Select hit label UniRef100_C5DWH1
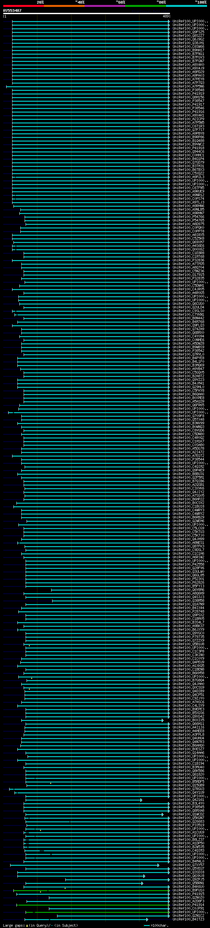 click(188, 285)
